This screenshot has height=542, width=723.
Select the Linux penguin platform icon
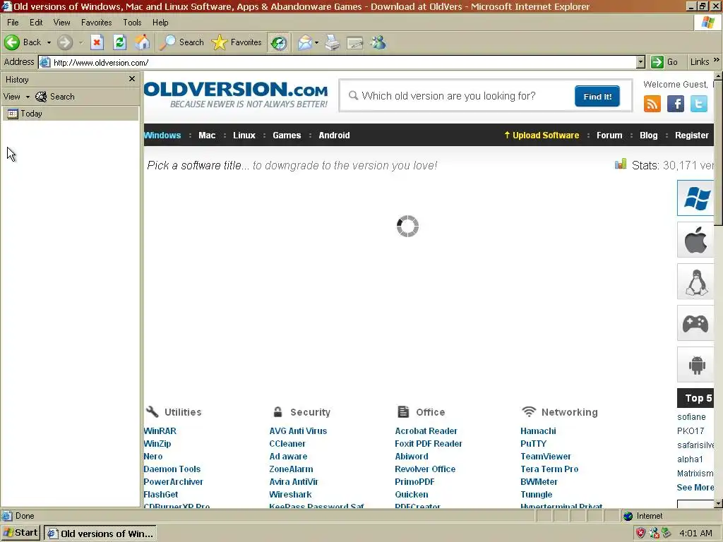pos(695,282)
